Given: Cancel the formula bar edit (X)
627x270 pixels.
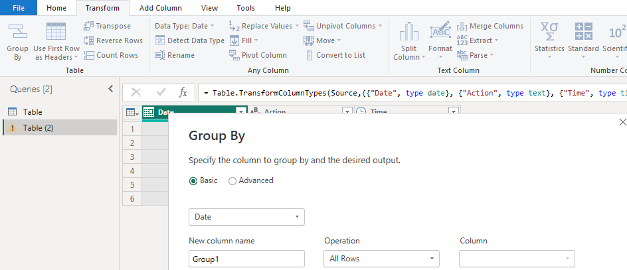Looking at the screenshot, I should tap(136, 93).
